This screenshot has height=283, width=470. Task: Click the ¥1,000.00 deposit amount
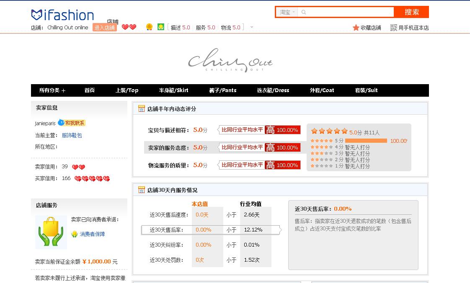pyautogui.click(x=96, y=261)
